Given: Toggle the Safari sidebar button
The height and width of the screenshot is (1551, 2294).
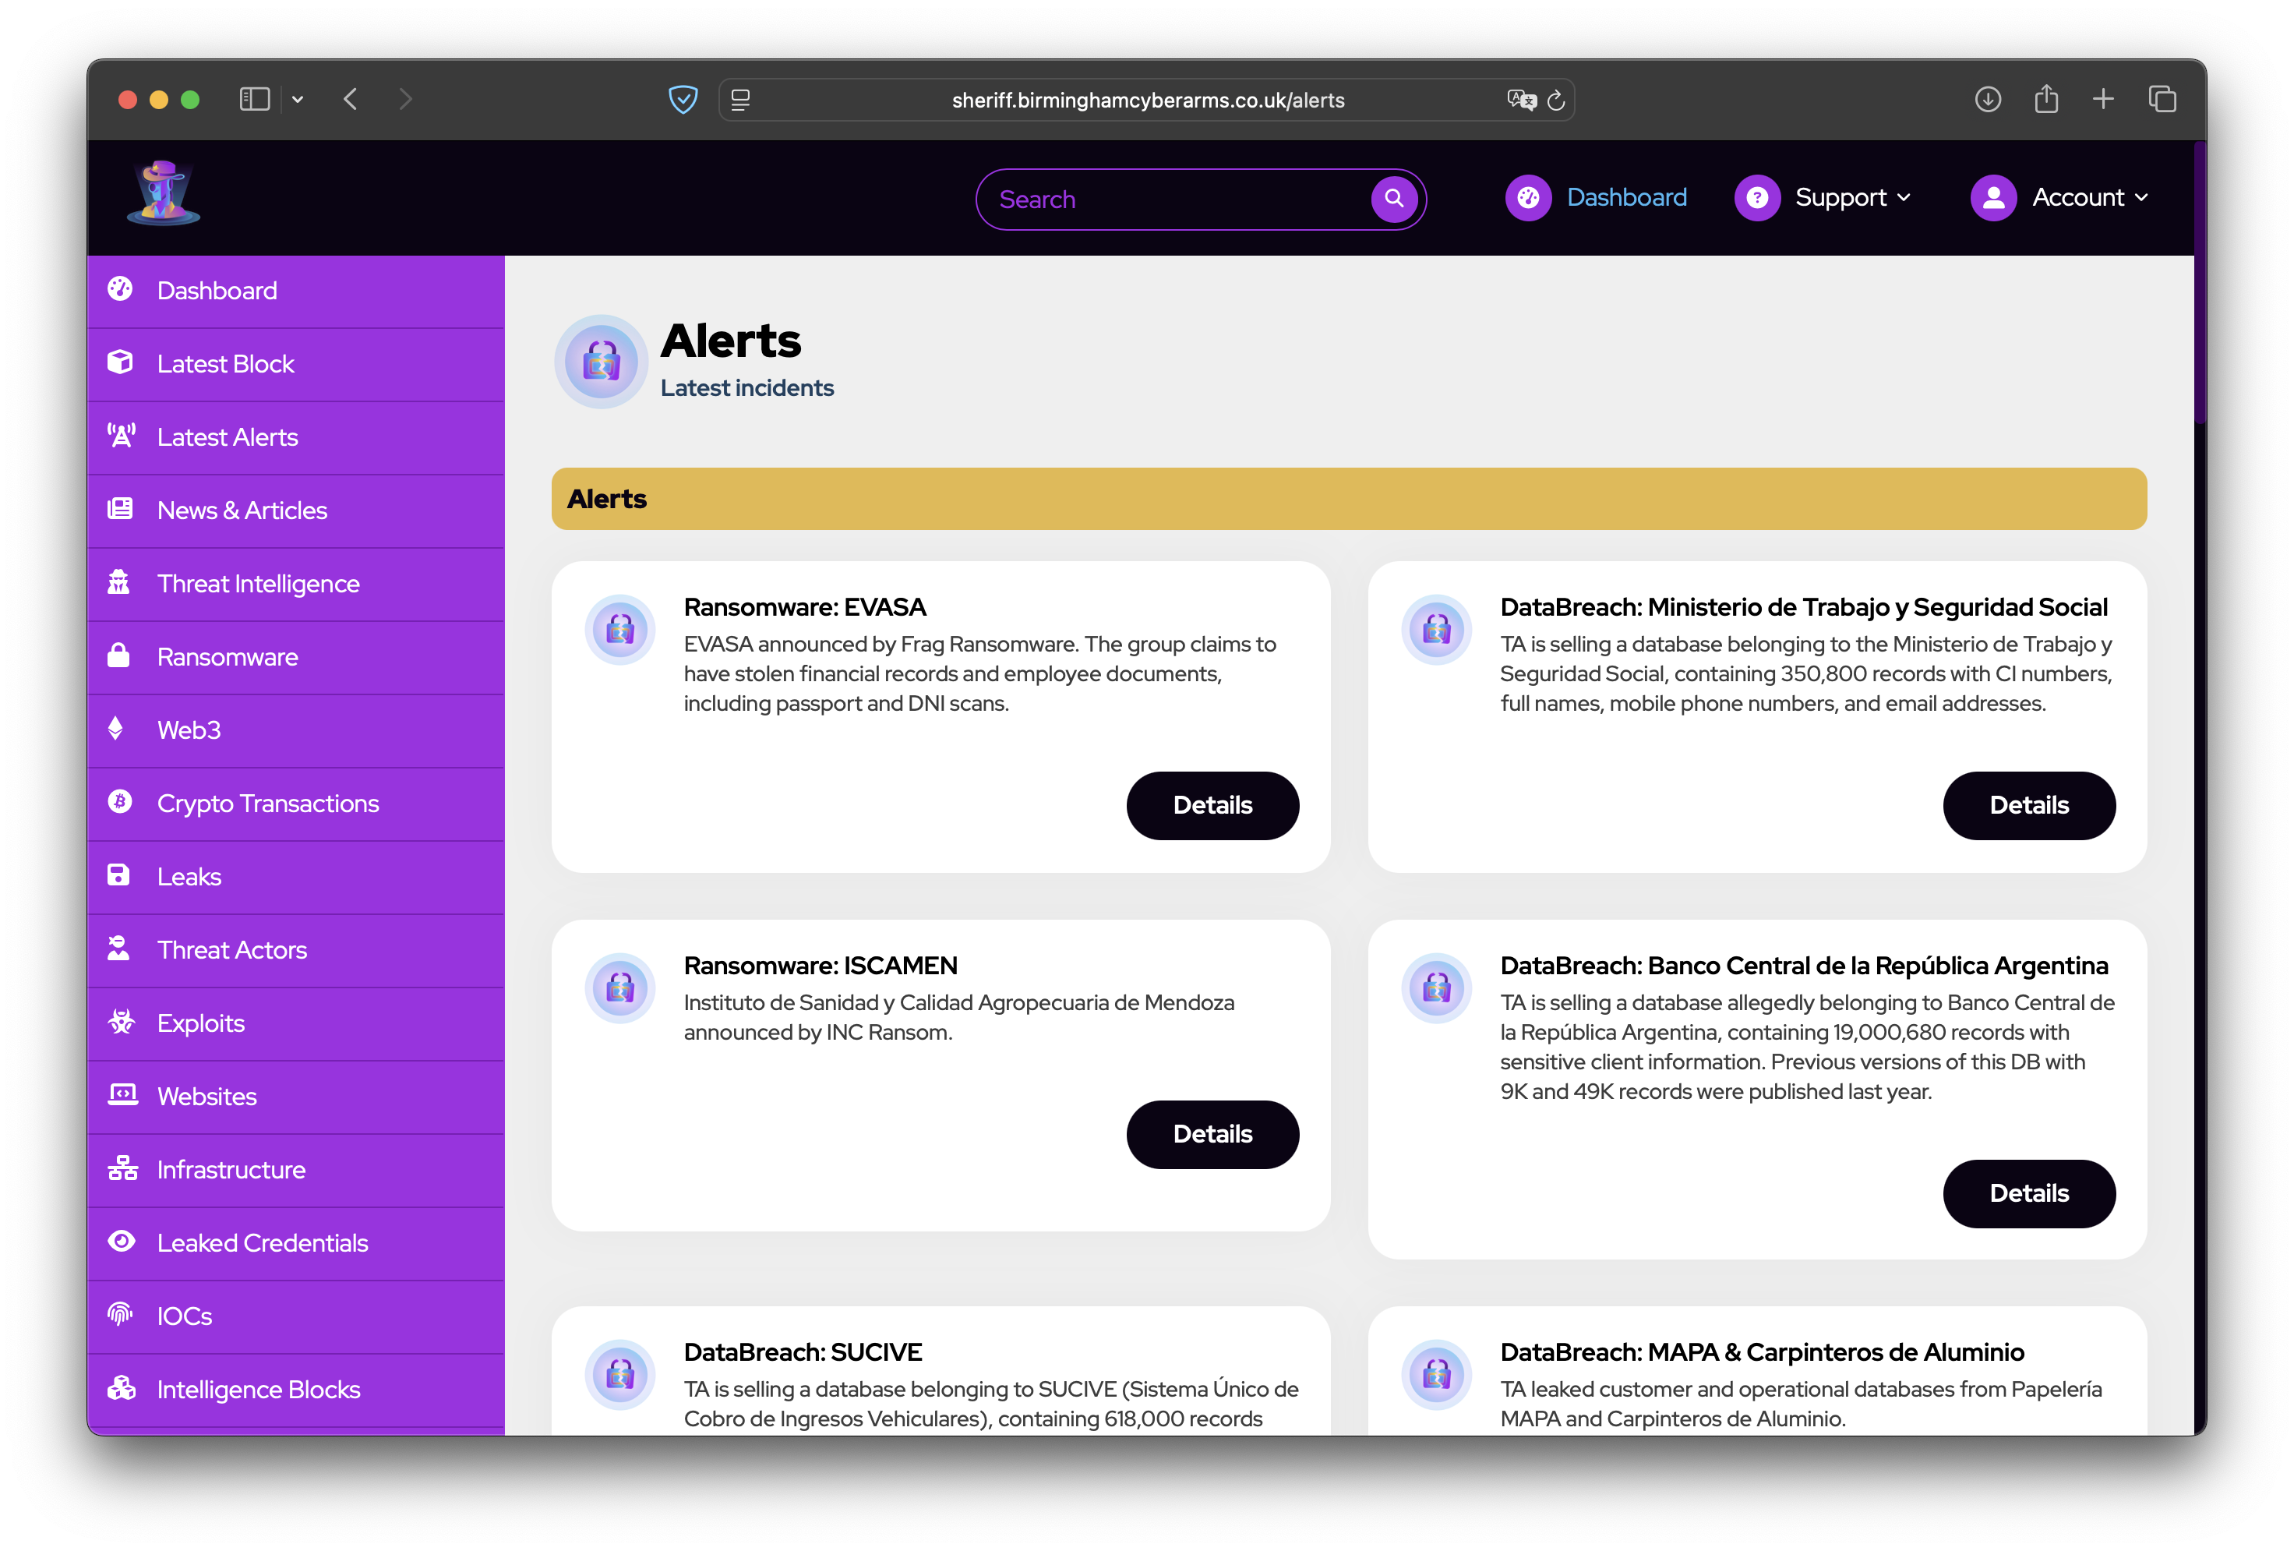Looking at the screenshot, I should pyautogui.click(x=255, y=100).
